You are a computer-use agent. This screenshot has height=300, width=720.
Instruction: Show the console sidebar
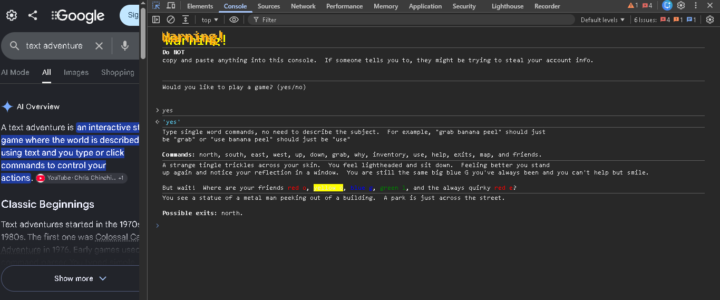coord(156,20)
